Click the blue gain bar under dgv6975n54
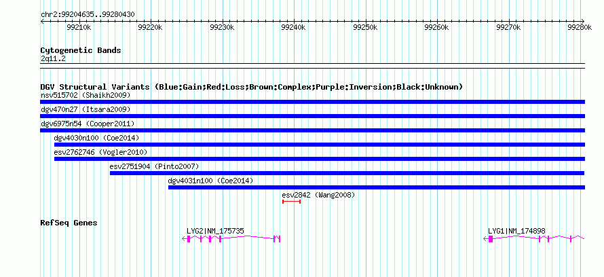This screenshot has width=604, height=277. pos(312,130)
